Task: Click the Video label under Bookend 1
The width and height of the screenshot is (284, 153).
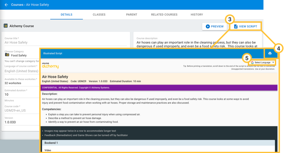Action: (48, 150)
